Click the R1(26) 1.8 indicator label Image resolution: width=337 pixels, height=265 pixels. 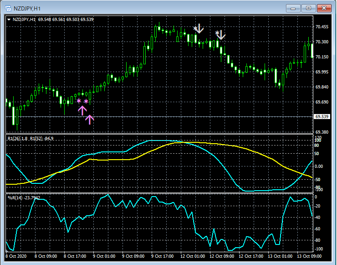[x=18, y=139]
